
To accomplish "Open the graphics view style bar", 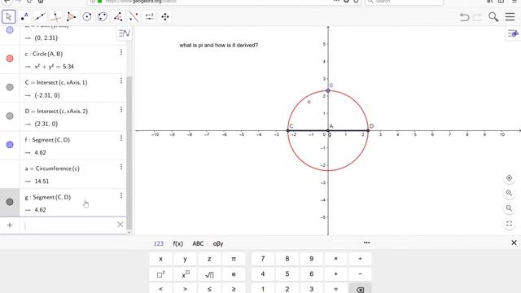I will click(x=513, y=33).
